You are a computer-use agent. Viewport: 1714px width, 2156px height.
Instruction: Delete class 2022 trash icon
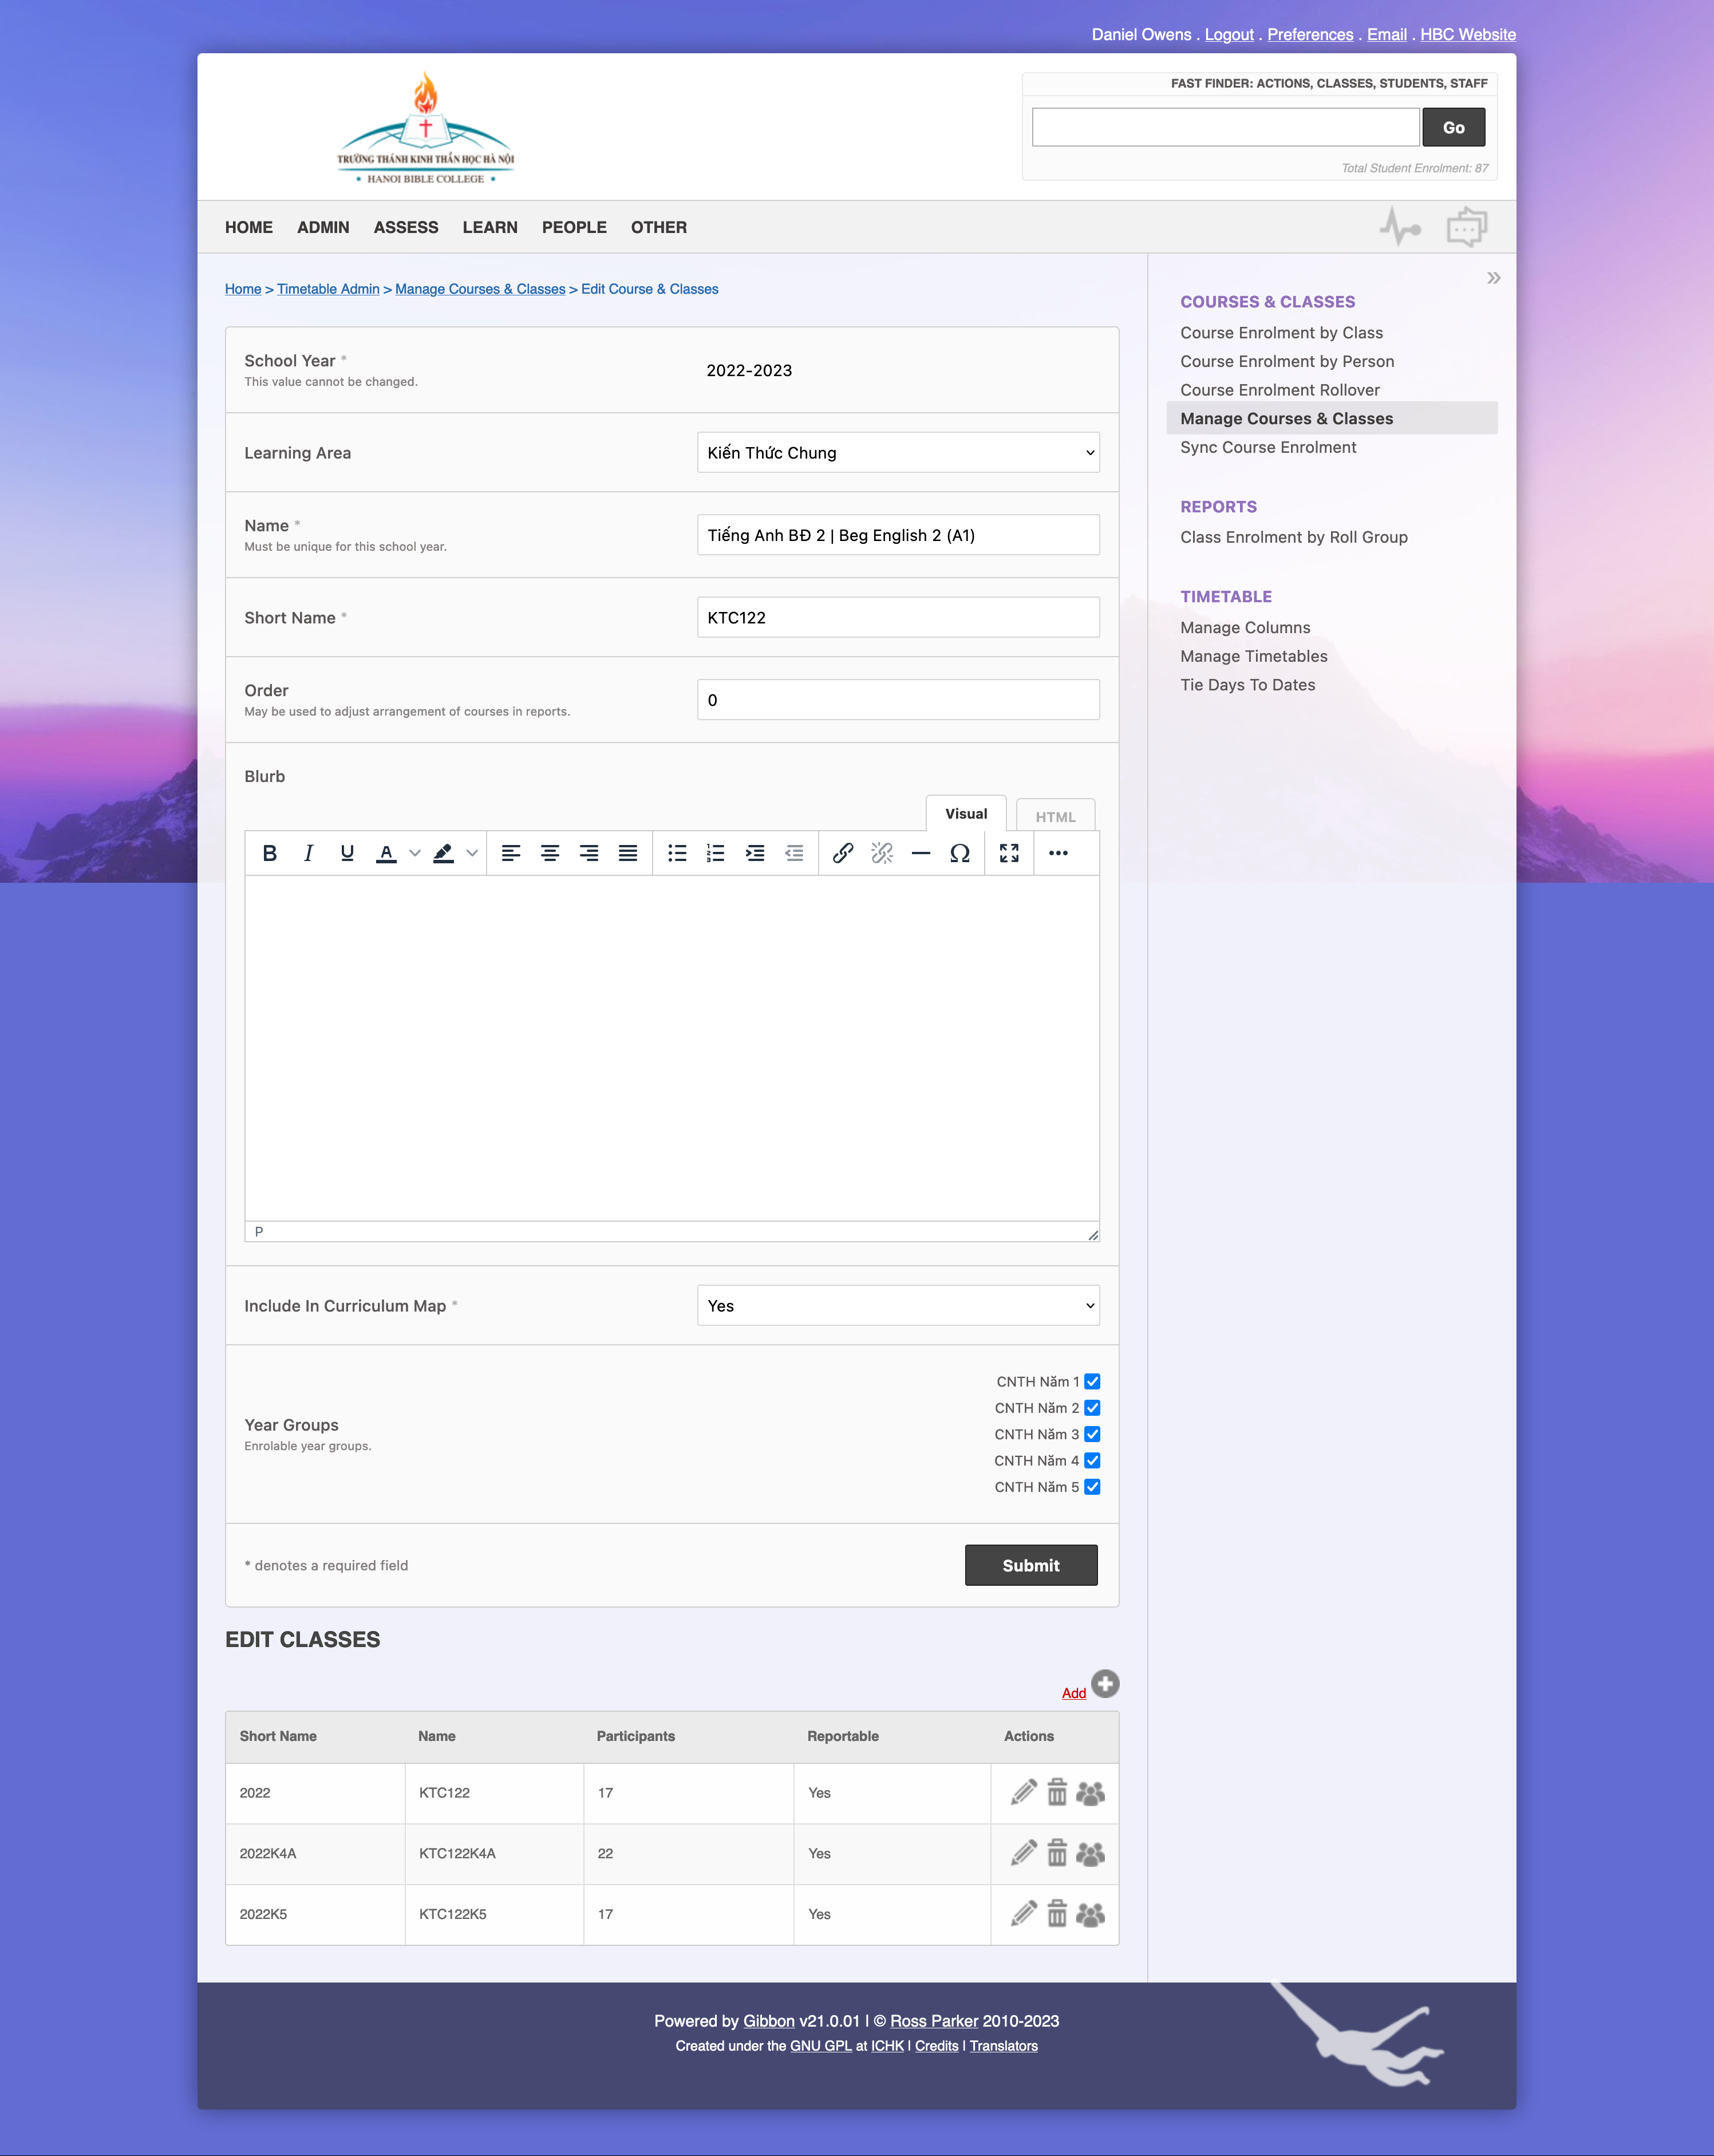1057,1793
